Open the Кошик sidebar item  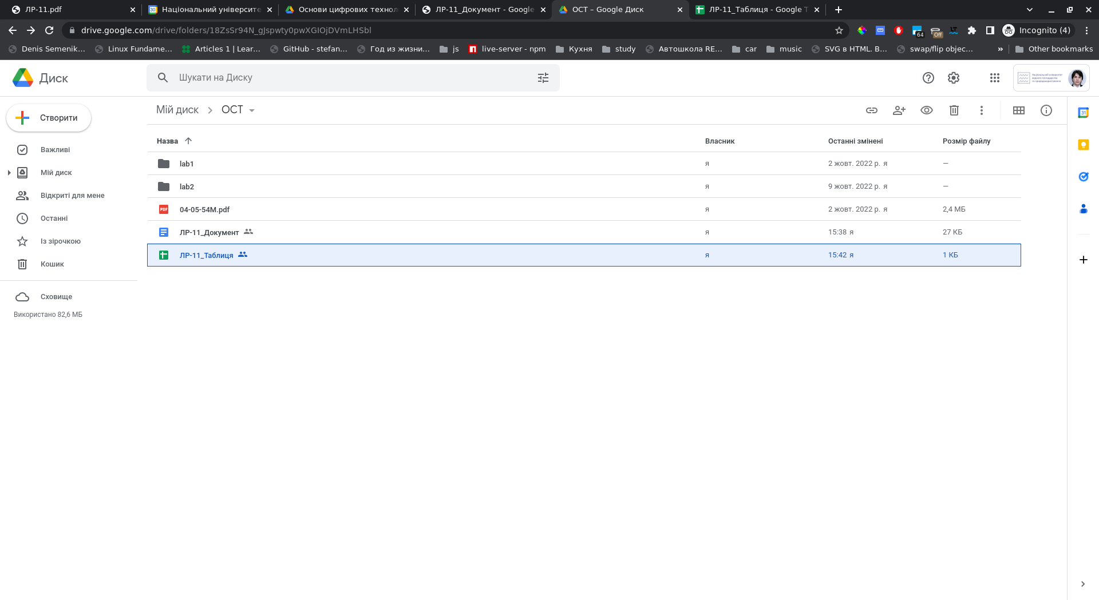coord(52,264)
